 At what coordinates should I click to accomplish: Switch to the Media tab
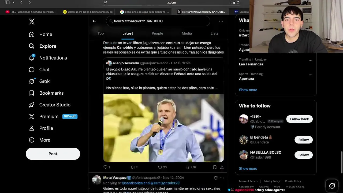[187, 34]
